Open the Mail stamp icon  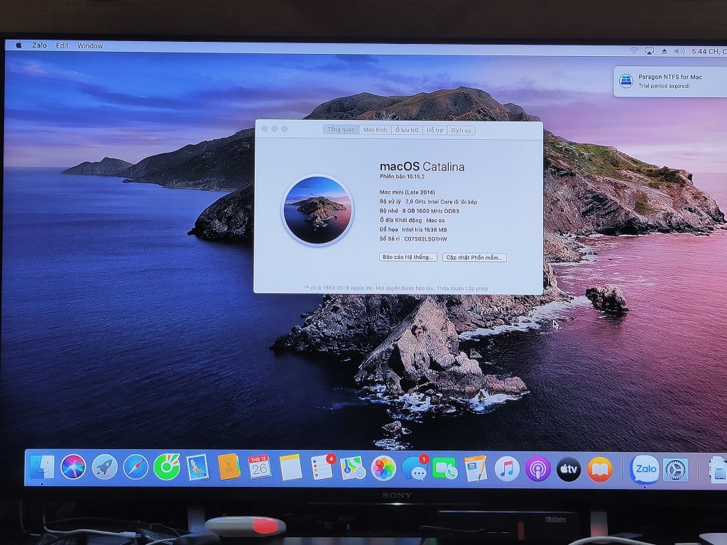(198, 467)
